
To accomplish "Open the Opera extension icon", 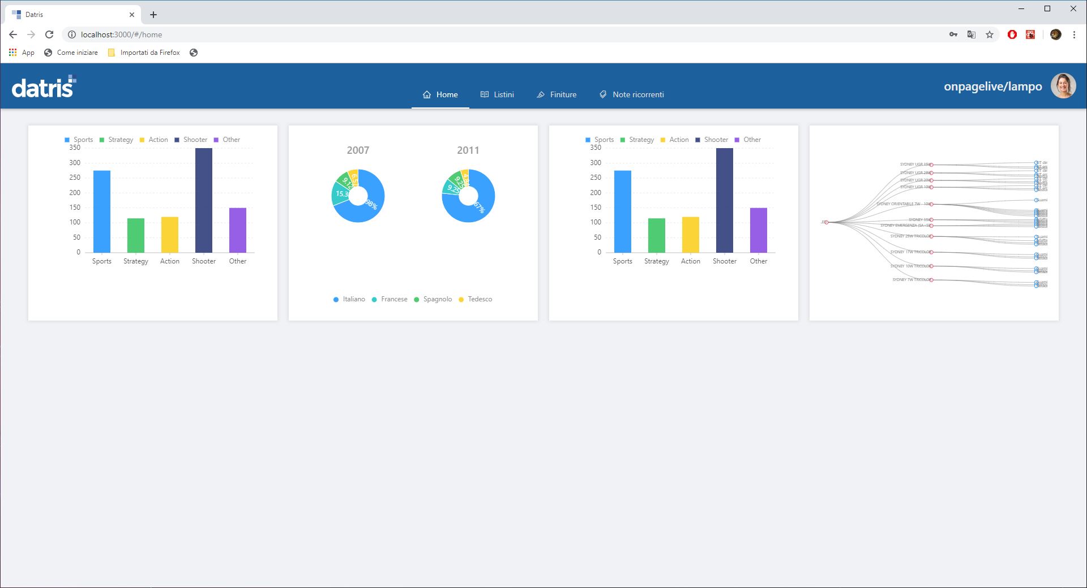I will coord(1012,34).
